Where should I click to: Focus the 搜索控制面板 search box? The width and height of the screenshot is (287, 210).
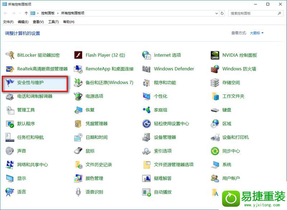[255, 13]
